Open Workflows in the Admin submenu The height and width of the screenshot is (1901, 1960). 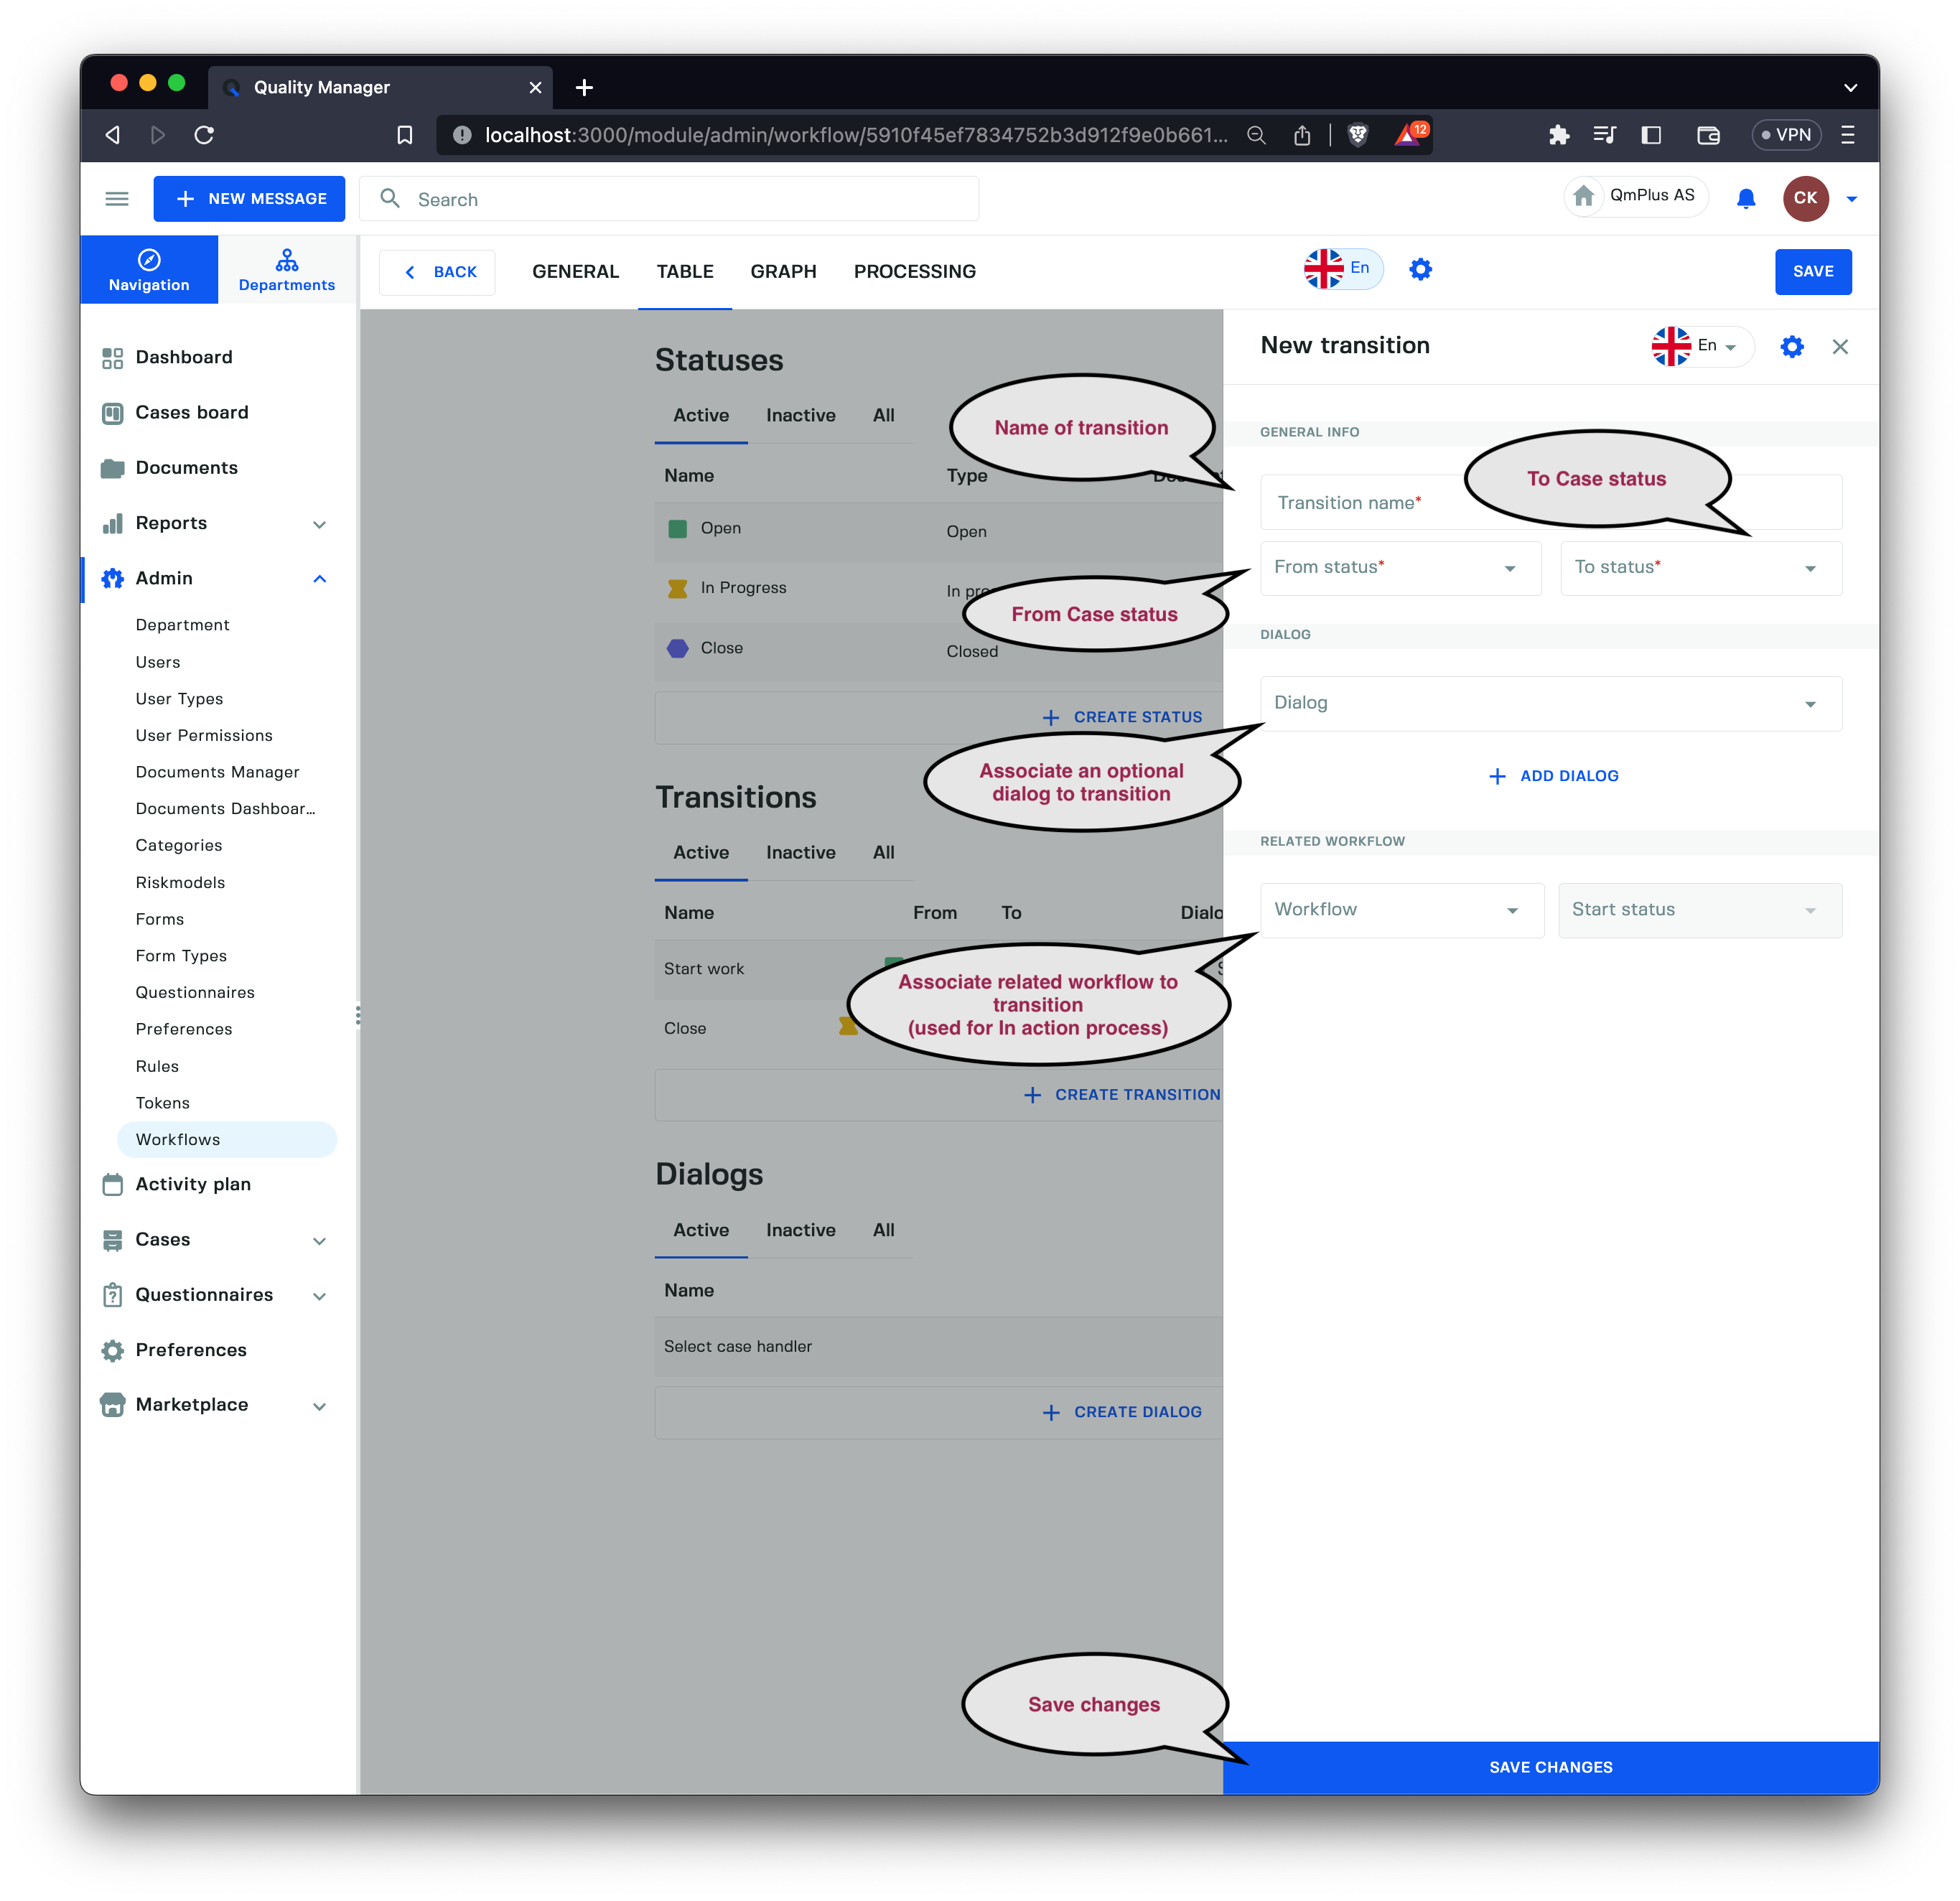click(227, 1139)
